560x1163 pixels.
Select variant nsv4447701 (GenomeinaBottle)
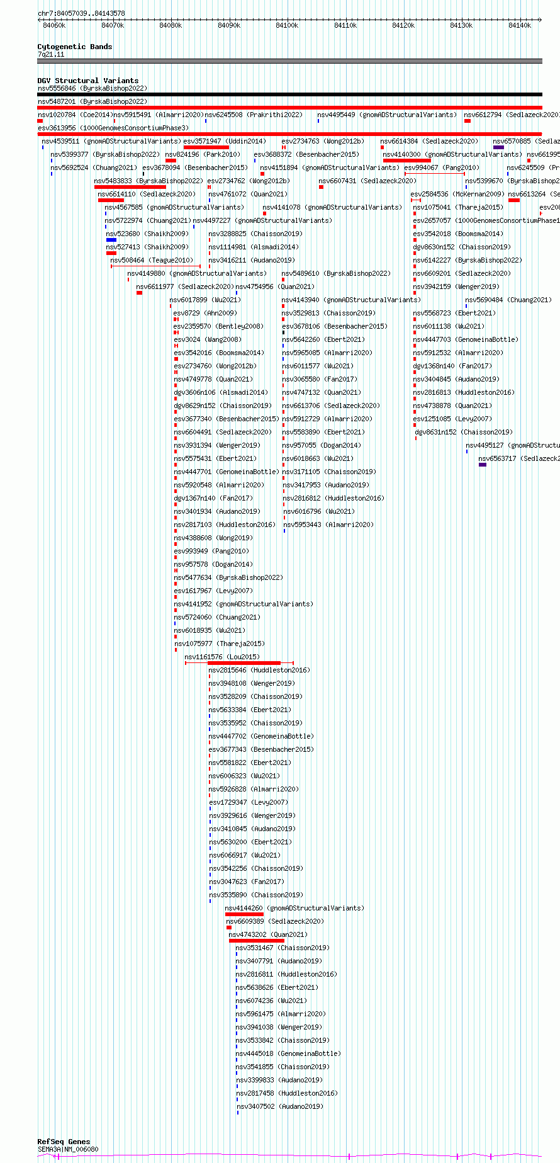(x=227, y=472)
